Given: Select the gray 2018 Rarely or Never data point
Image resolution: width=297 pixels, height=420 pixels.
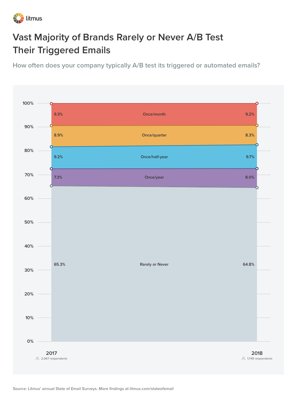Looking at the screenshot, I should tap(257, 188).
